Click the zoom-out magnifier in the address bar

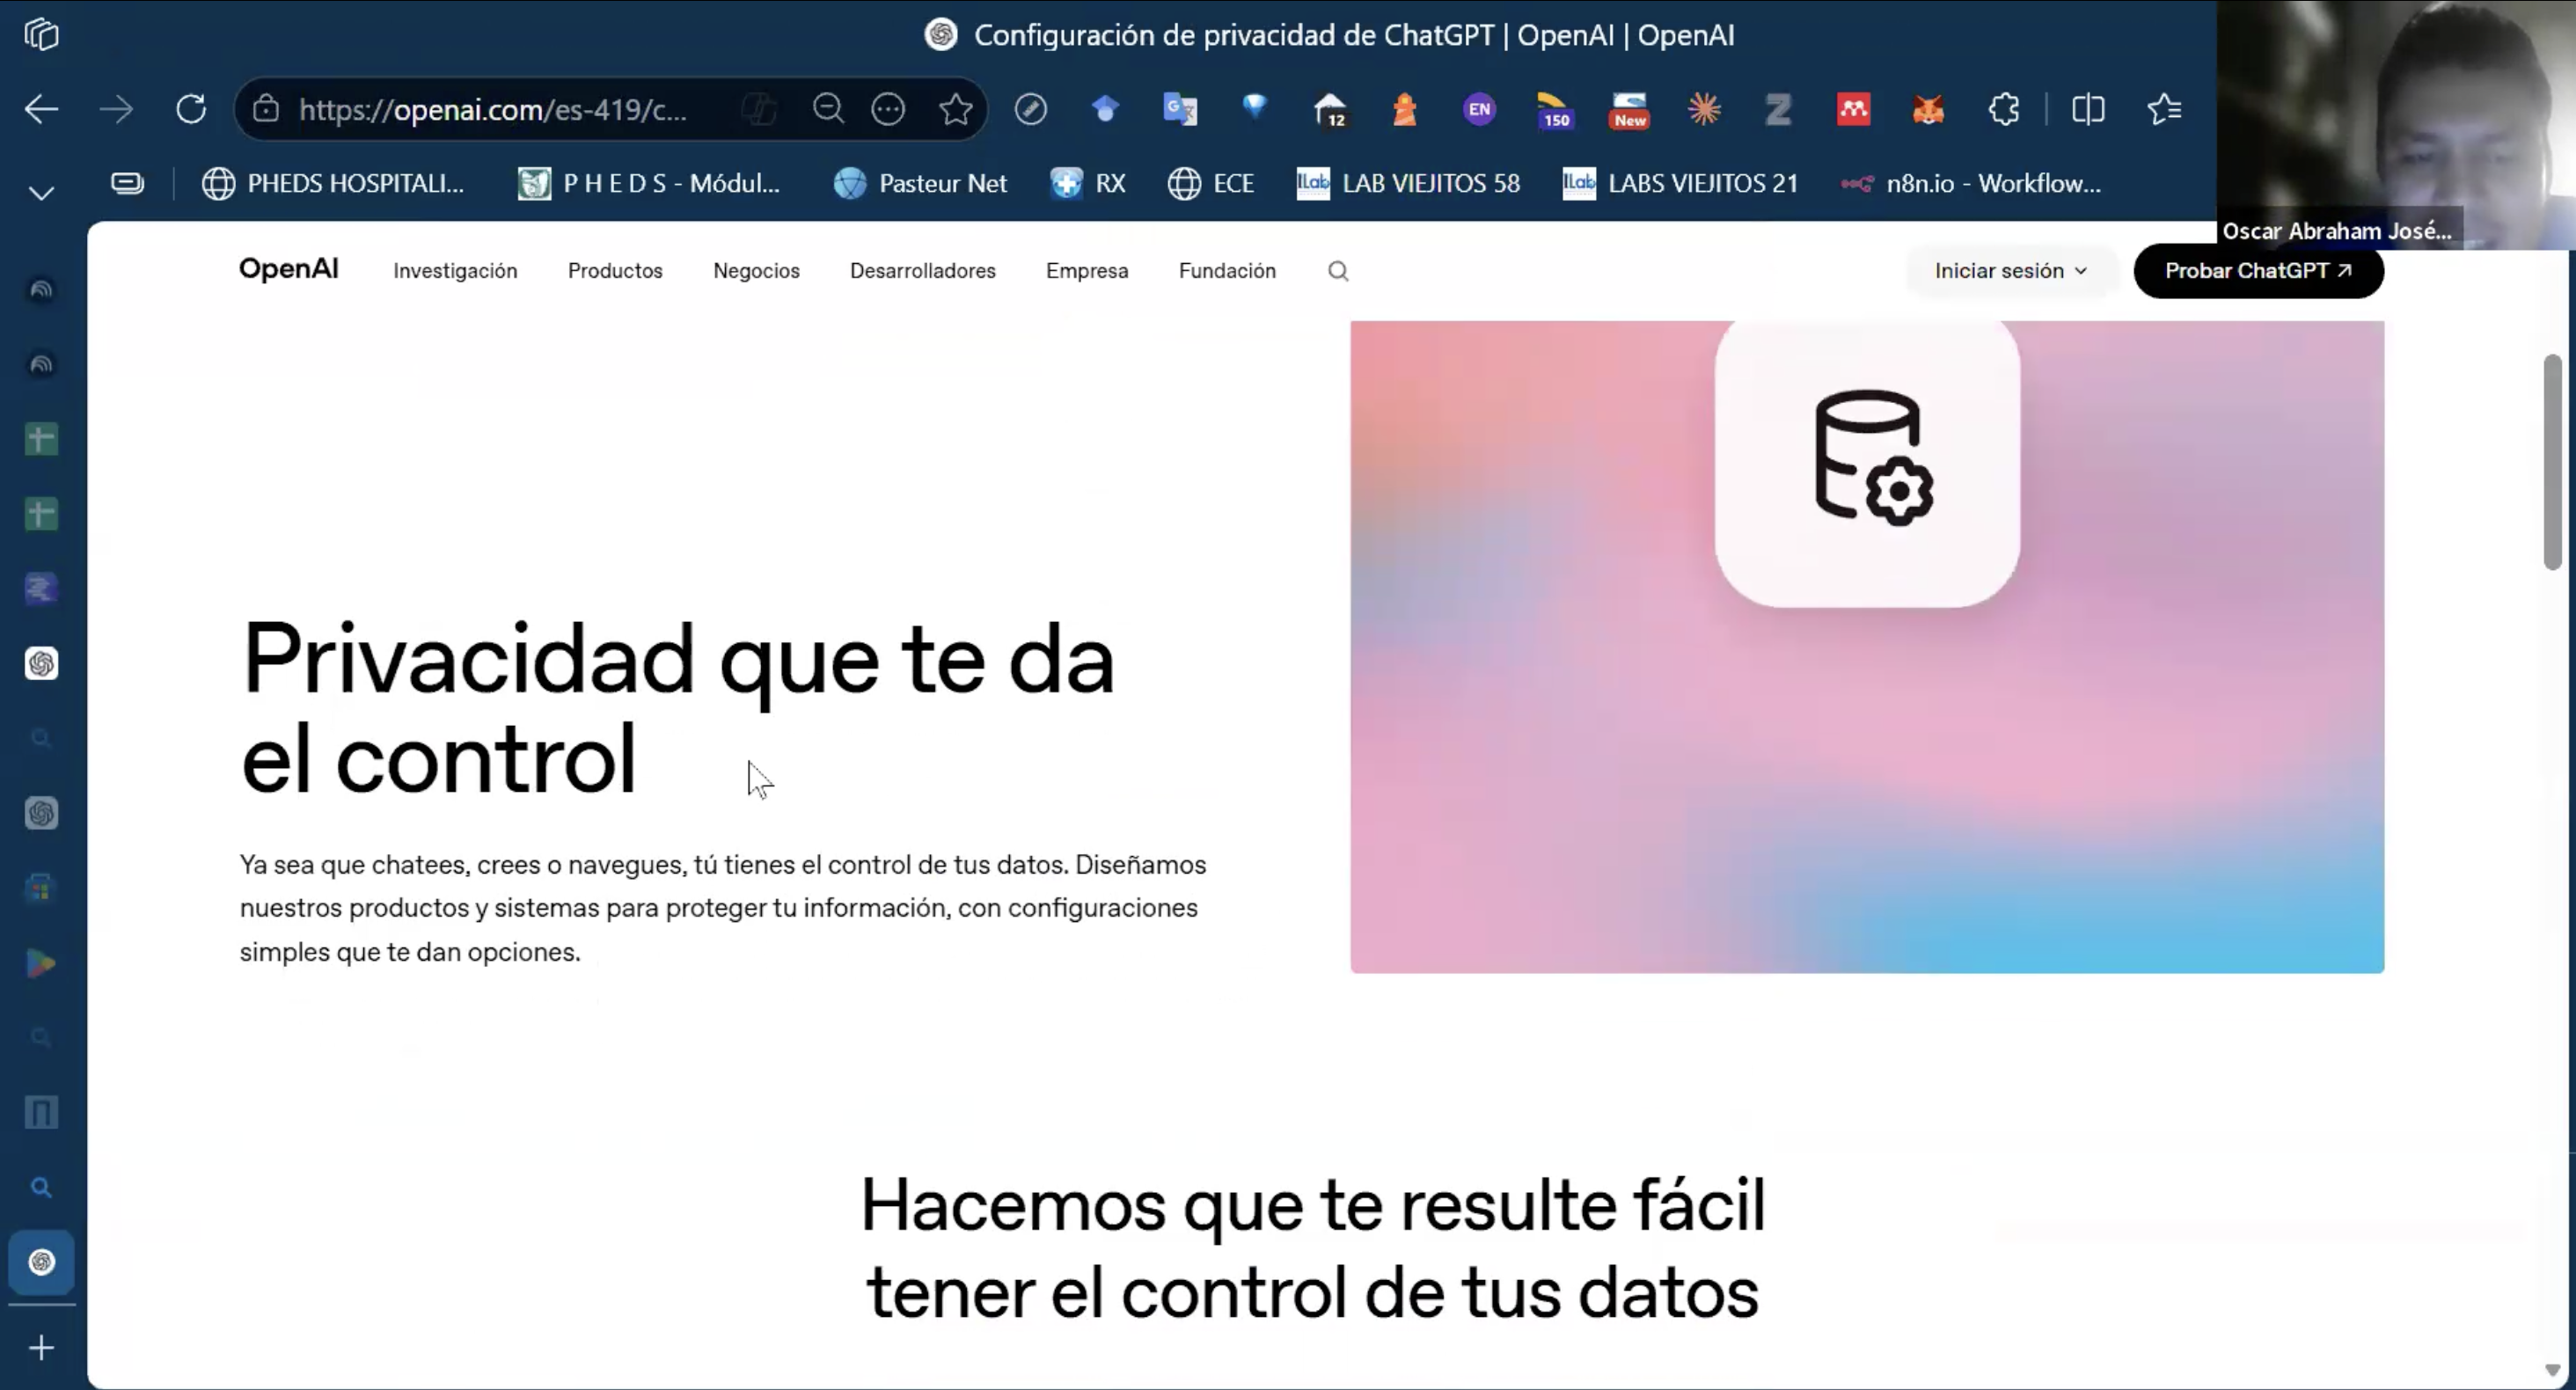click(828, 109)
